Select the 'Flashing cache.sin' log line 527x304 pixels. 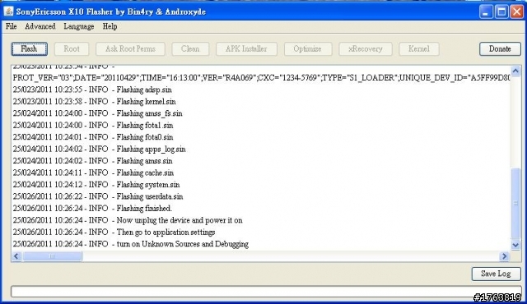93,173
